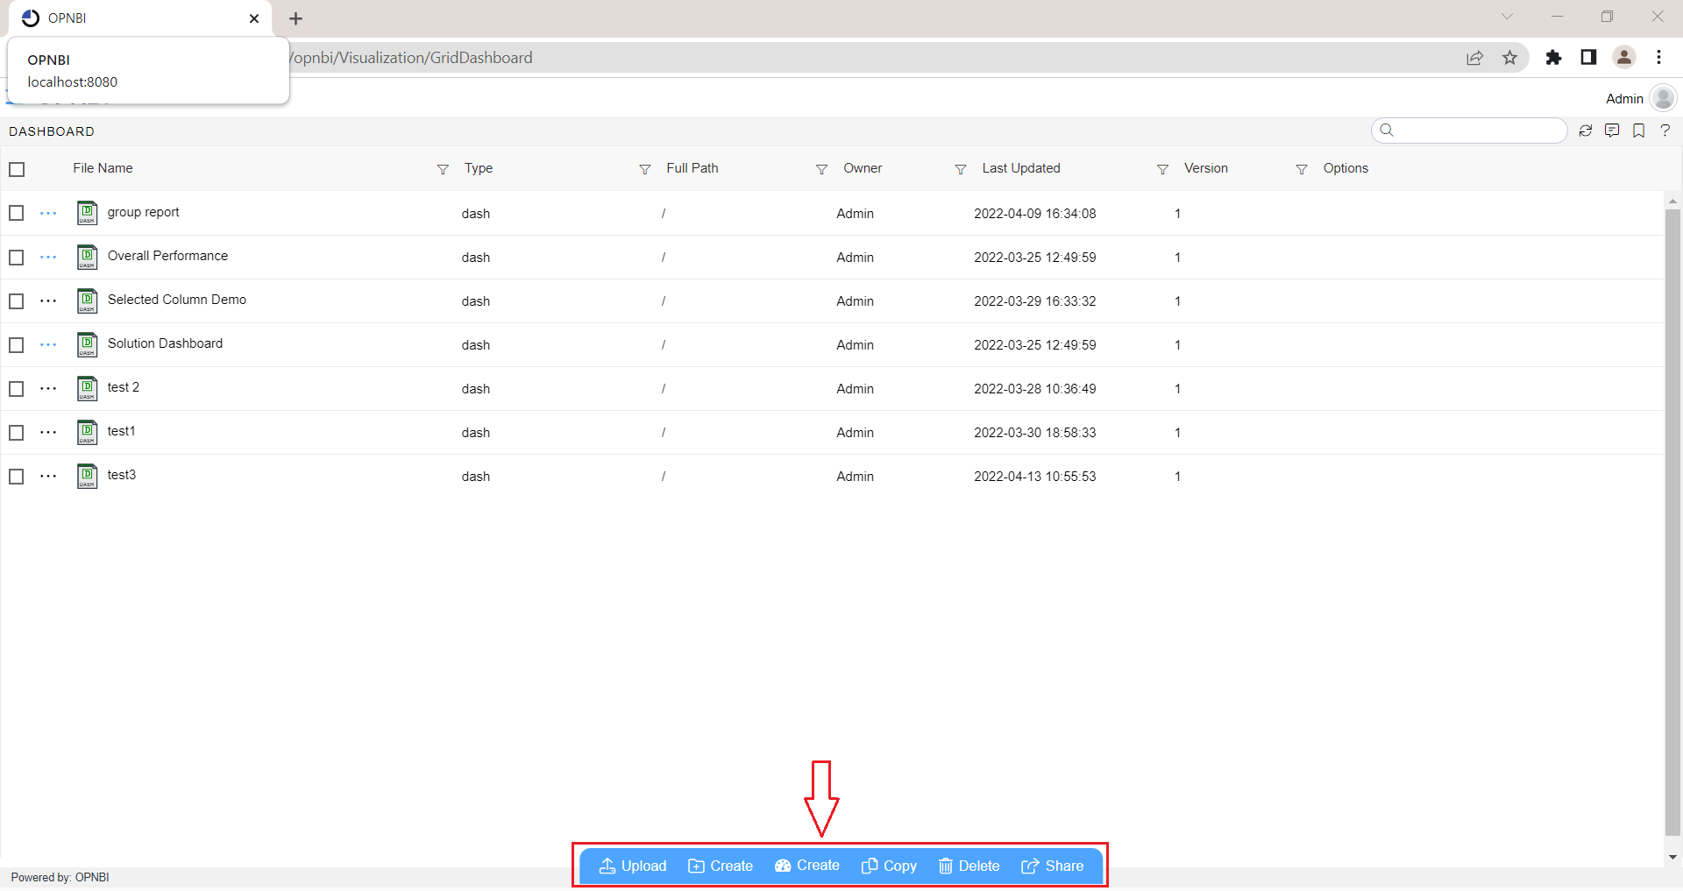Open the comments icon next to refresh
The width and height of the screenshot is (1683, 891).
click(1612, 131)
